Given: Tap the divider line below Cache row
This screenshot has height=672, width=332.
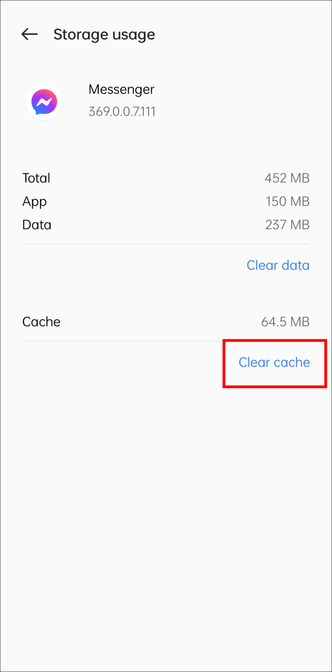Looking at the screenshot, I should coord(166,341).
